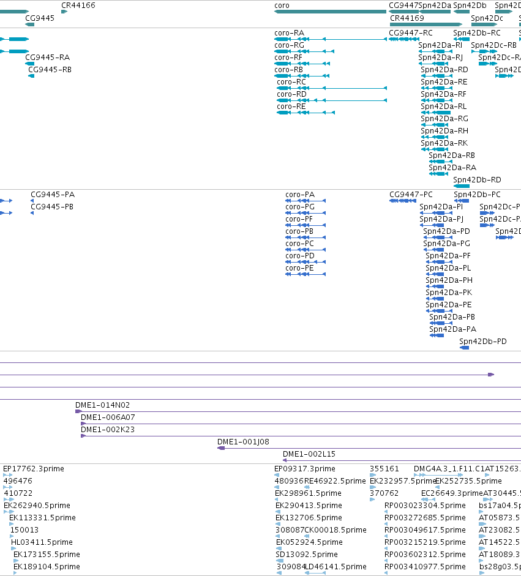Select protein Spn42Da-PL
The image size is (521, 576).
point(448,267)
